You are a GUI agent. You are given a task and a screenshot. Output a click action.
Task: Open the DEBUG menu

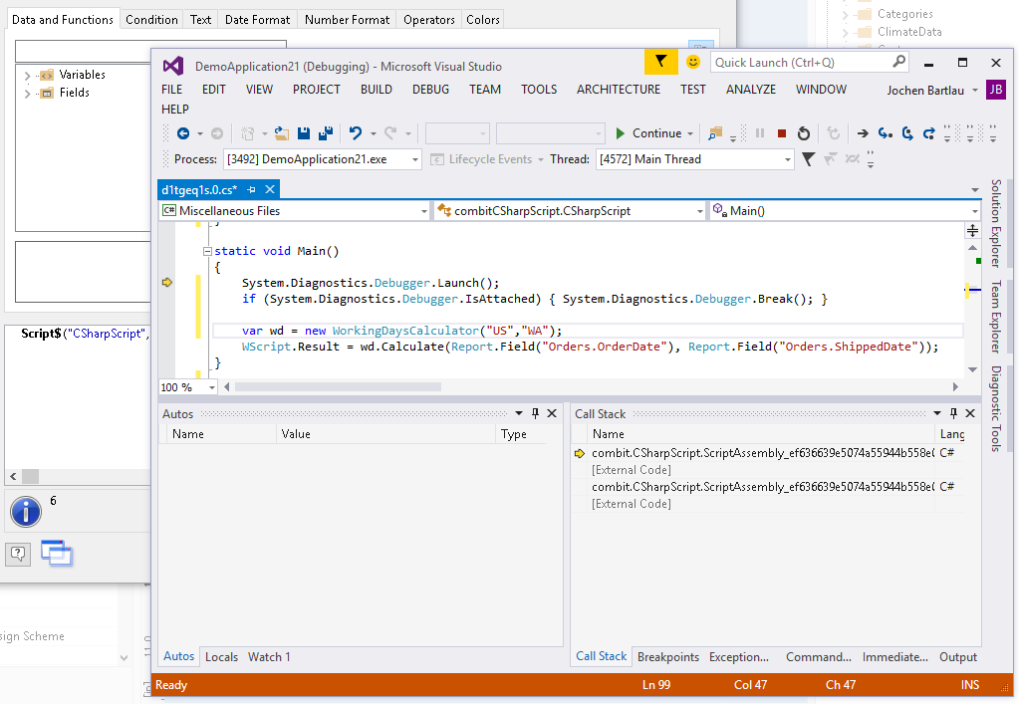click(430, 90)
